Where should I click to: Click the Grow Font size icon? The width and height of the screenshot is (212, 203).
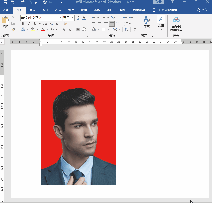point(64,29)
